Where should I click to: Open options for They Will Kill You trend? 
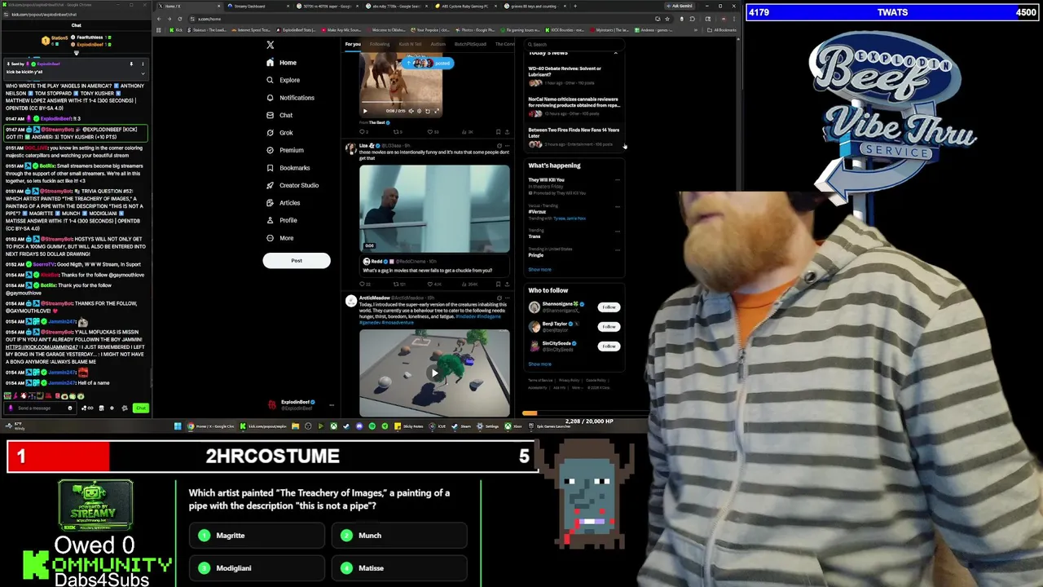(x=617, y=180)
